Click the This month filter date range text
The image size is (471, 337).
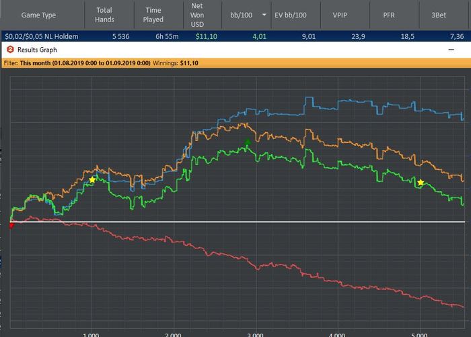[85, 63]
